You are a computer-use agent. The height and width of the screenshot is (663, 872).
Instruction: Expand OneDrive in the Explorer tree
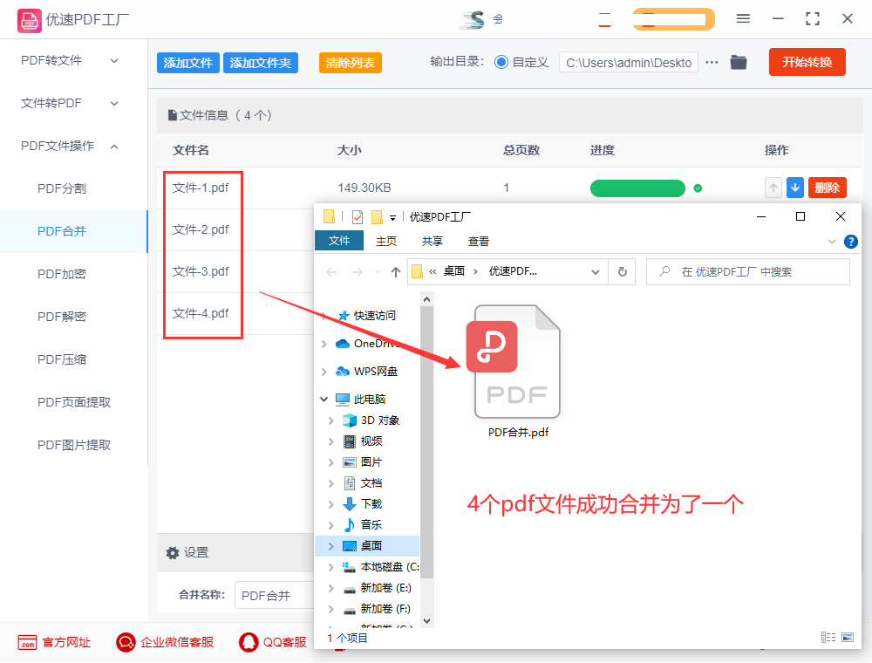click(x=324, y=345)
